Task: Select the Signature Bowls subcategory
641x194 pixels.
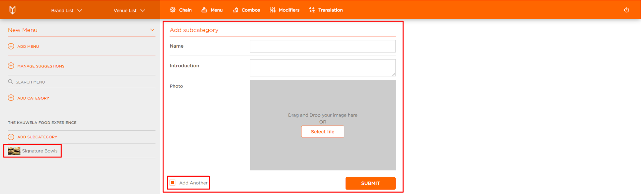Action: coord(40,151)
